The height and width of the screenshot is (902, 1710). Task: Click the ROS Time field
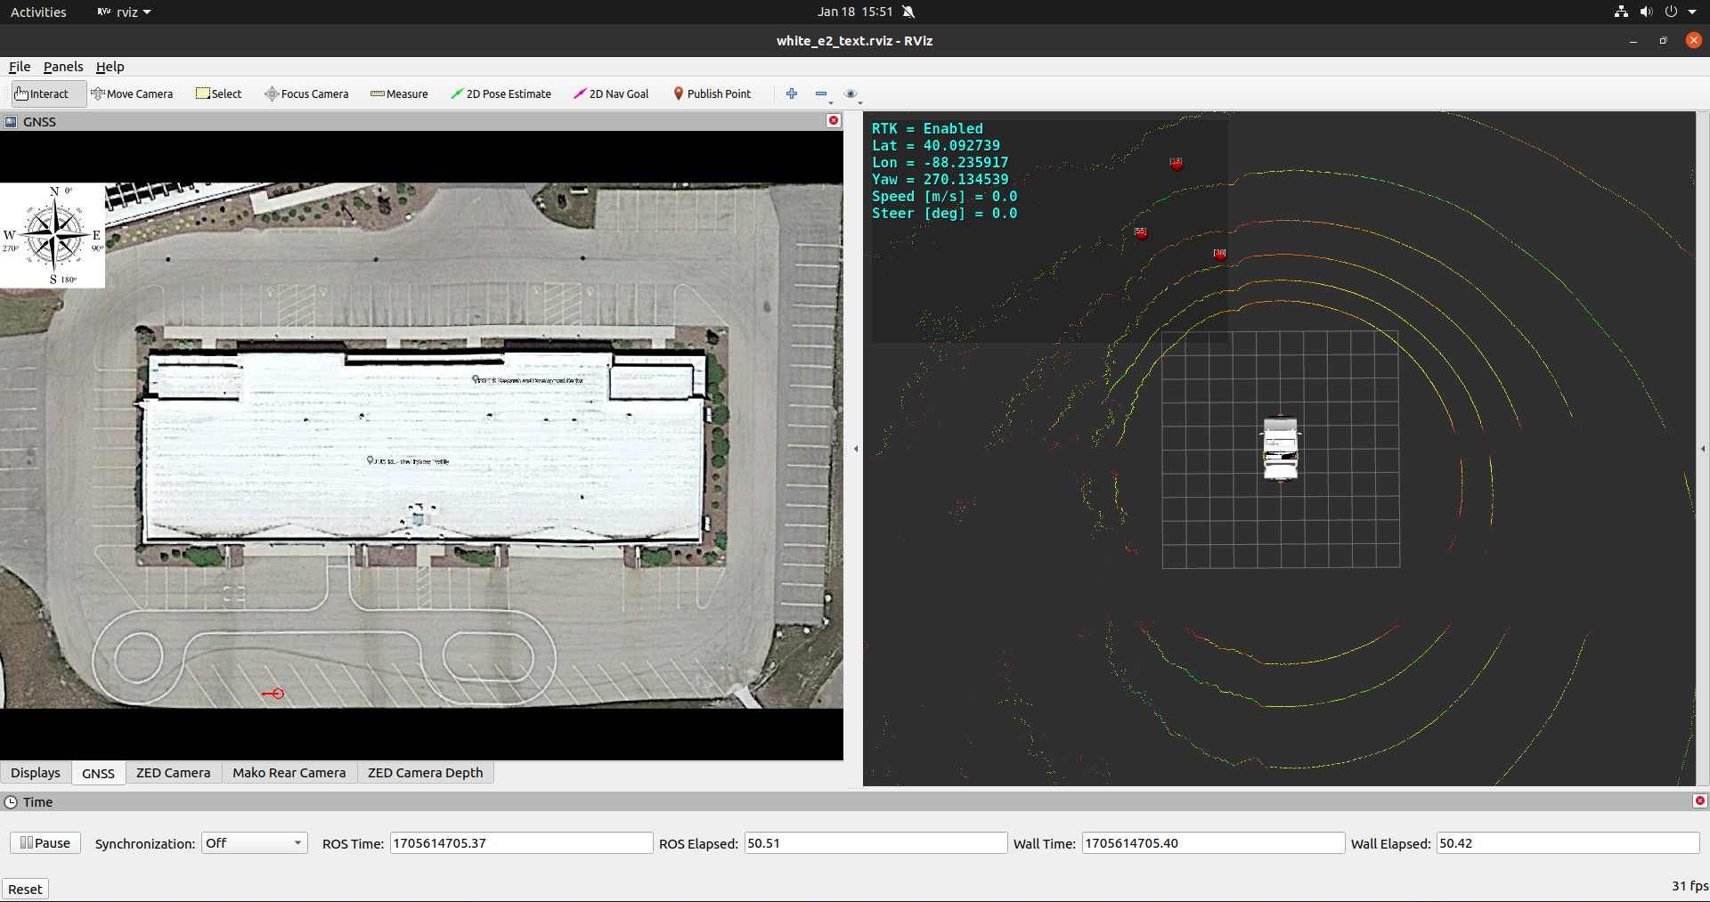(x=520, y=843)
